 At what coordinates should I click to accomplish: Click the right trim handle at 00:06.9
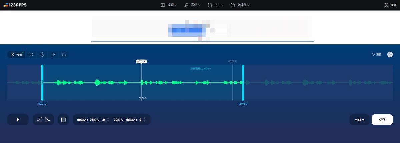click(x=243, y=82)
